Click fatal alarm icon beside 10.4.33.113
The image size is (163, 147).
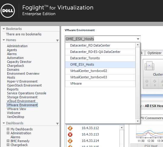click(70, 135)
